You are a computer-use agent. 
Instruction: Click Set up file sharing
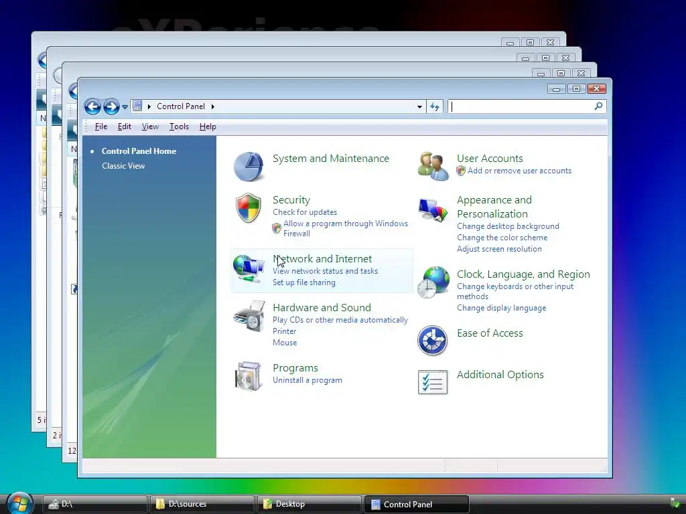coord(304,282)
